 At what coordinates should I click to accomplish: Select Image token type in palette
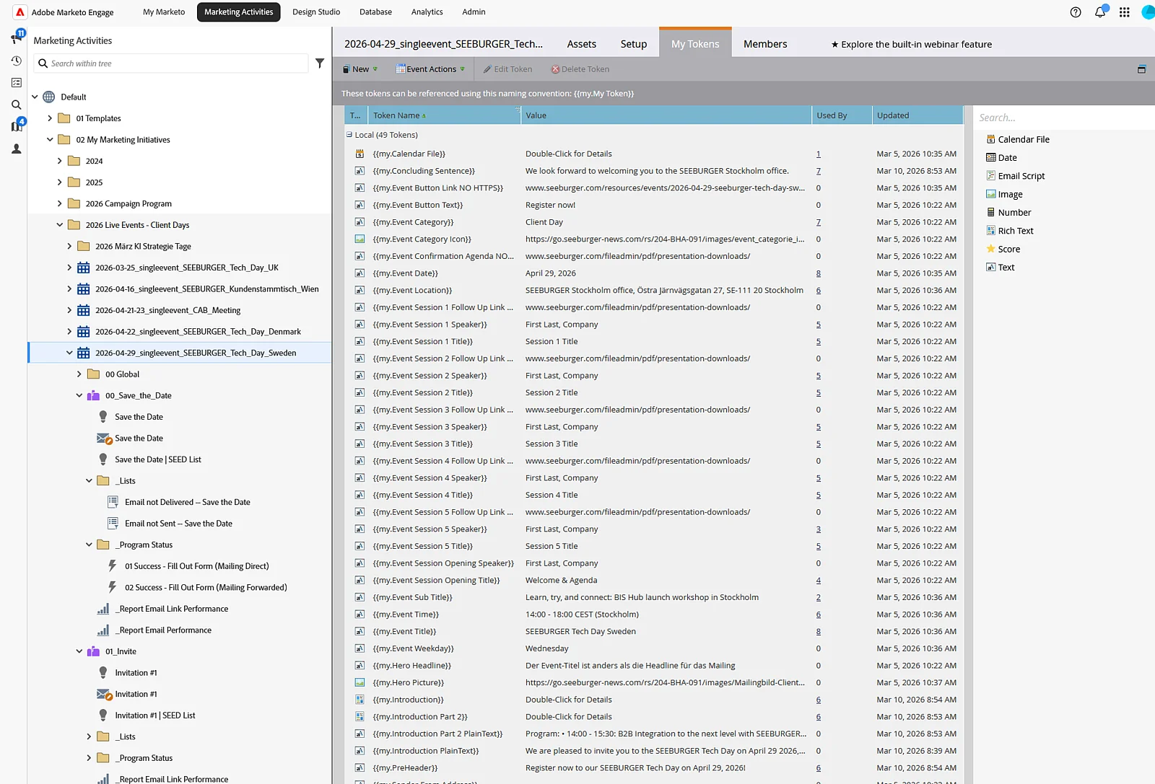point(1004,194)
